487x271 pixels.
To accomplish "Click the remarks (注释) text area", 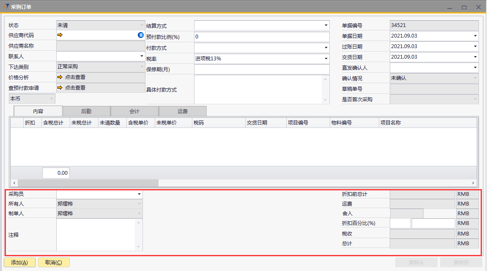I will (x=96, y=235).
